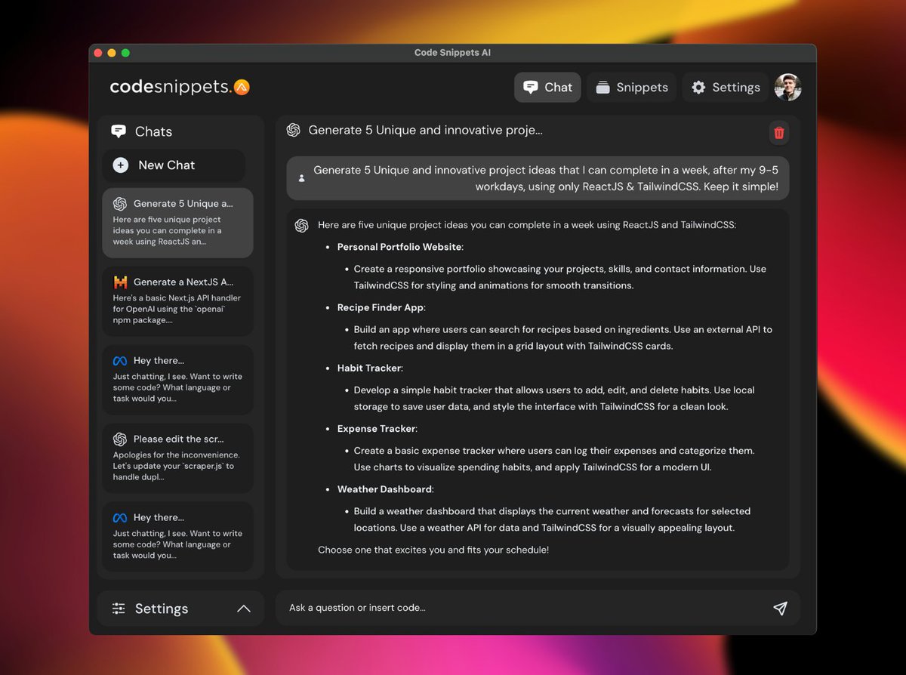This screenshot has height=675, width=906.
Task: Click 'Expense Tracker' heading
Action: 377,428
